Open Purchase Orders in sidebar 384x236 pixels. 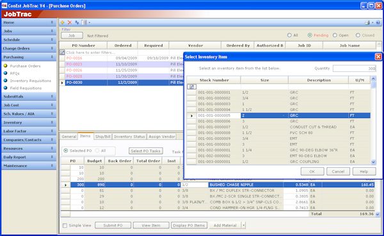click(x=25, y=66)
